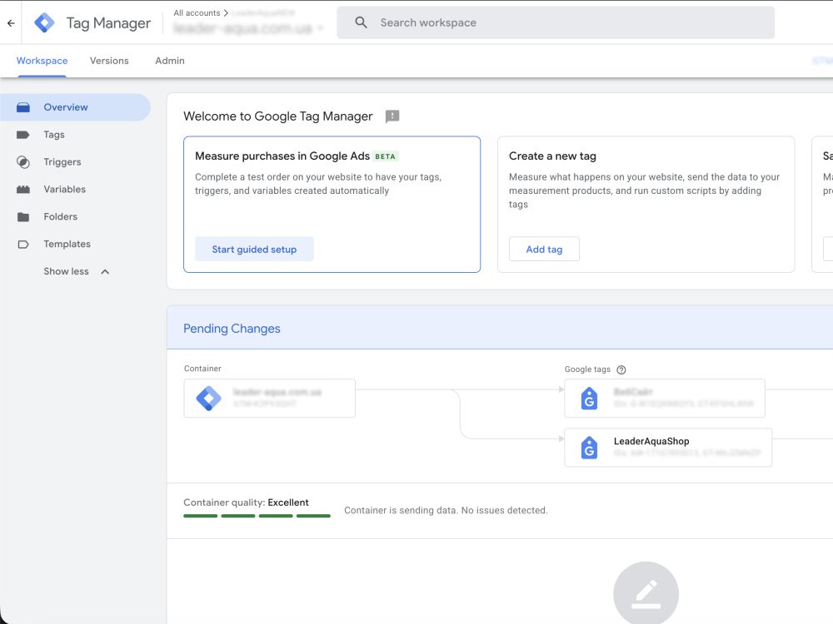Open the blurred container card
The width and height of the screenshot is (833, 624).
269,398
